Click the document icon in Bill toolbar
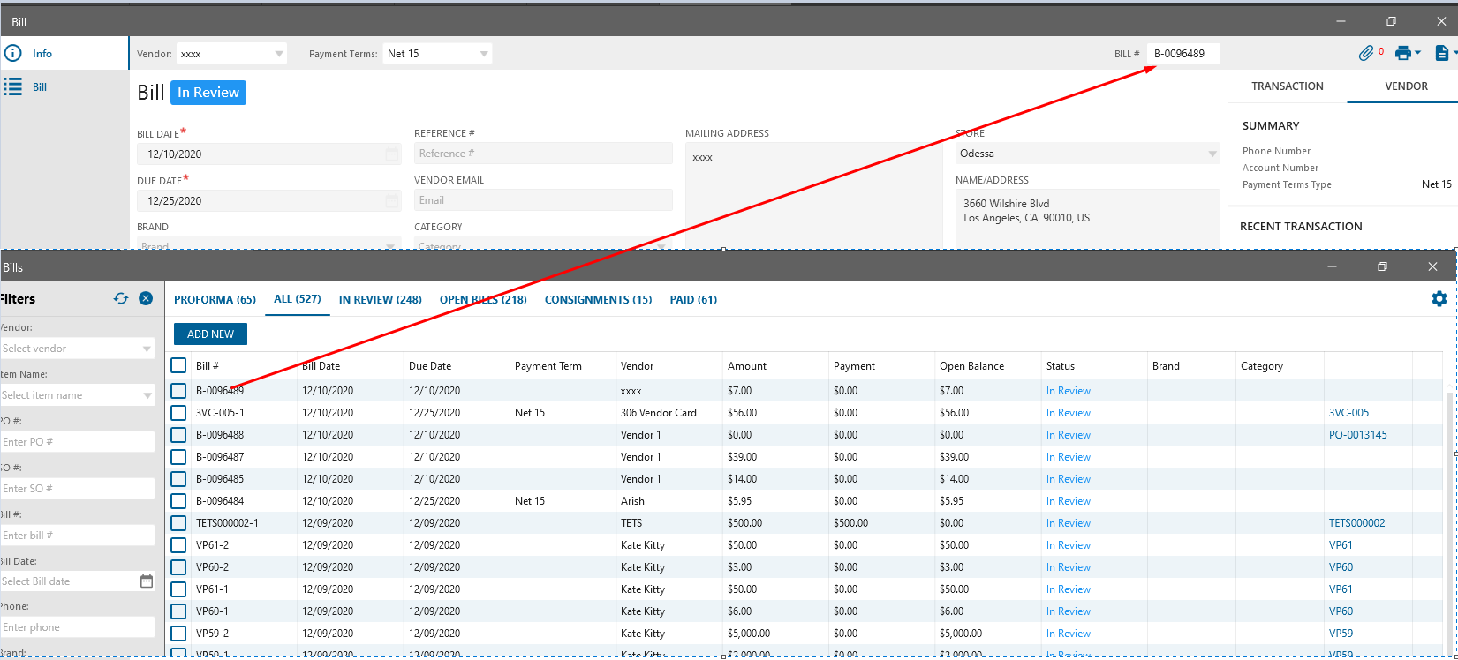This screenshot has width=1458, height=660. coord(1442,54)
